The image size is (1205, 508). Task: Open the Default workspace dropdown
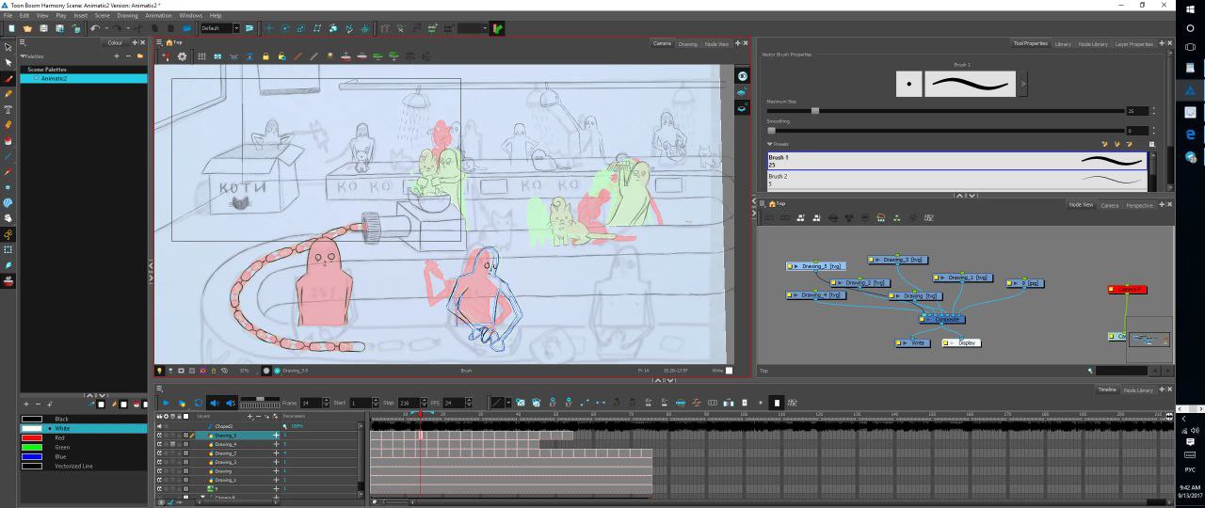point(235,28)
